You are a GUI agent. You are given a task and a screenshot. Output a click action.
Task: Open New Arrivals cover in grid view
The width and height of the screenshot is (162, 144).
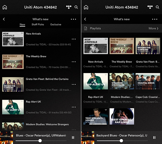click(x=96, y=46)
